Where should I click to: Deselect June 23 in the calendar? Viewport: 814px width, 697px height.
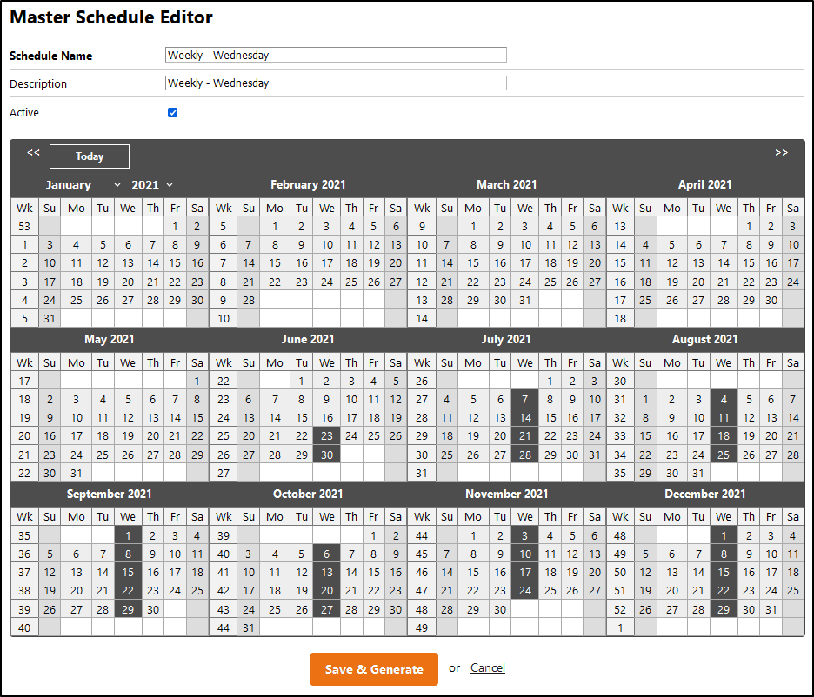tap(326, 436)
